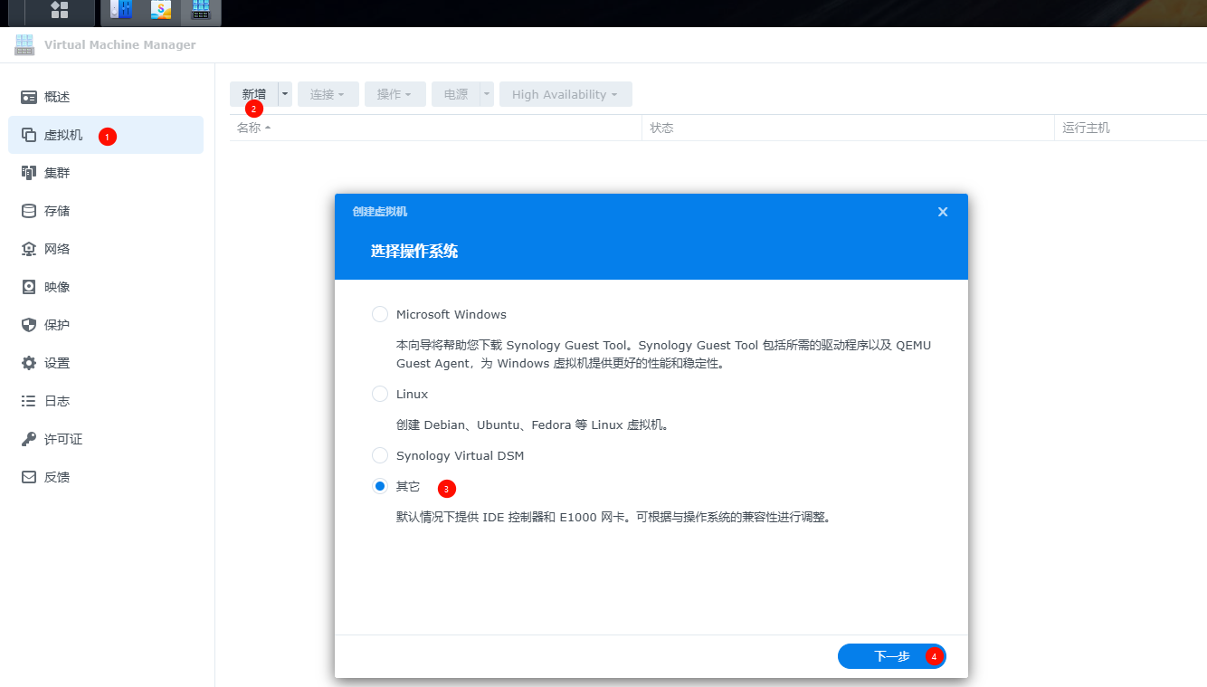The width and height of the screenshot is (1207, 687).
Task: Sort by 名称 column header
Action: [435, 128]
